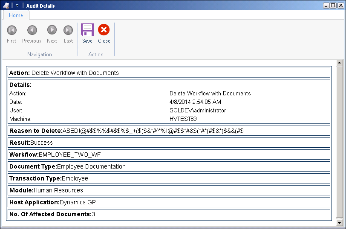Maximize the Audit Details window
Screen dimensions: 346x229
tap(333, 6)
